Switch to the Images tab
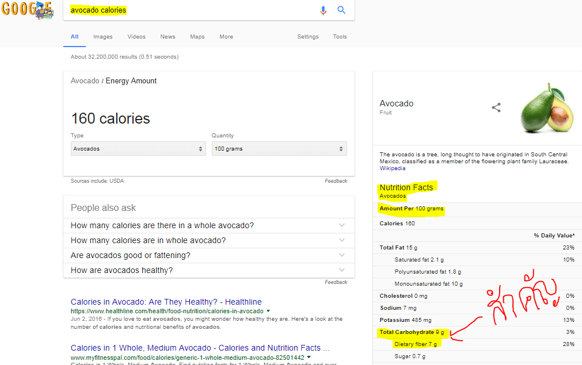The height and width of the screenshot is (365, 582). 103,37
